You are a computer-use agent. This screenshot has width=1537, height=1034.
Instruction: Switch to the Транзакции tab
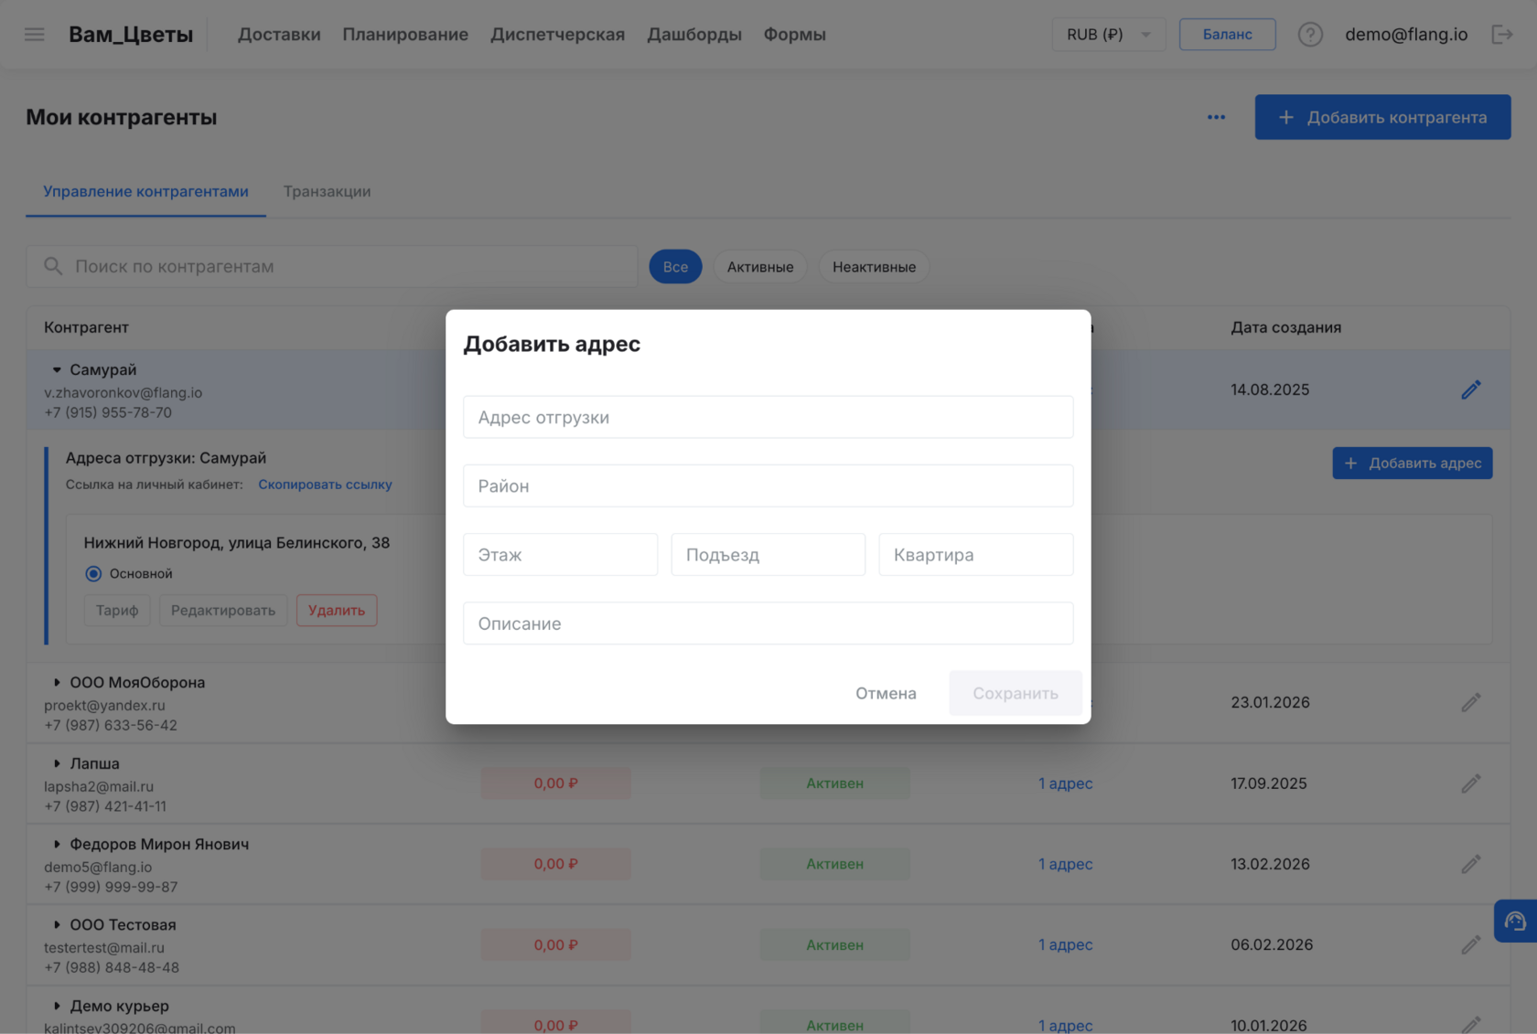(327, 191)
